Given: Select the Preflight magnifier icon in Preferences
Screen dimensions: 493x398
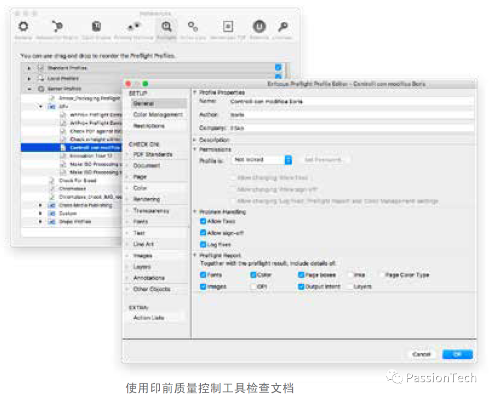Looking at the screenshot, I should click(x=166, y=27).
